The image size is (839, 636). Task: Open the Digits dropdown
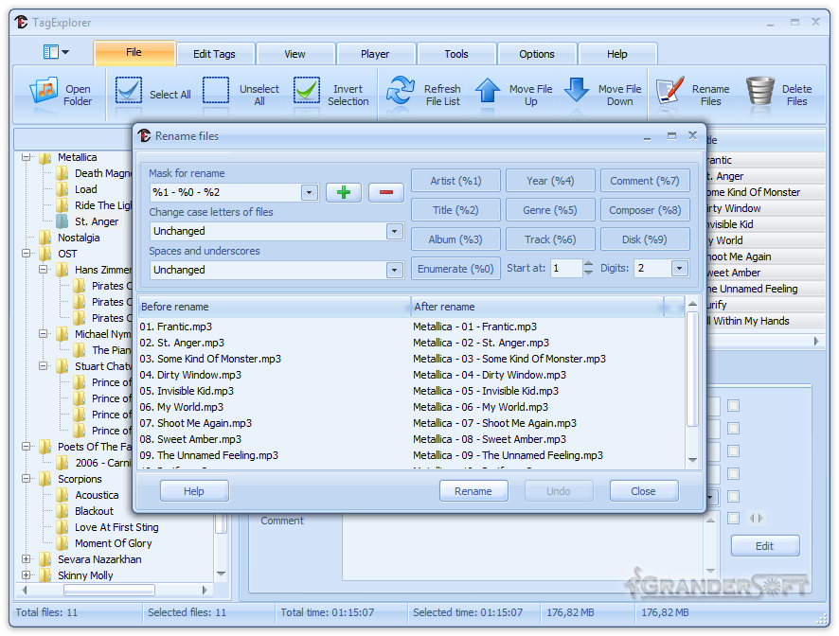[x=679, y=269]
